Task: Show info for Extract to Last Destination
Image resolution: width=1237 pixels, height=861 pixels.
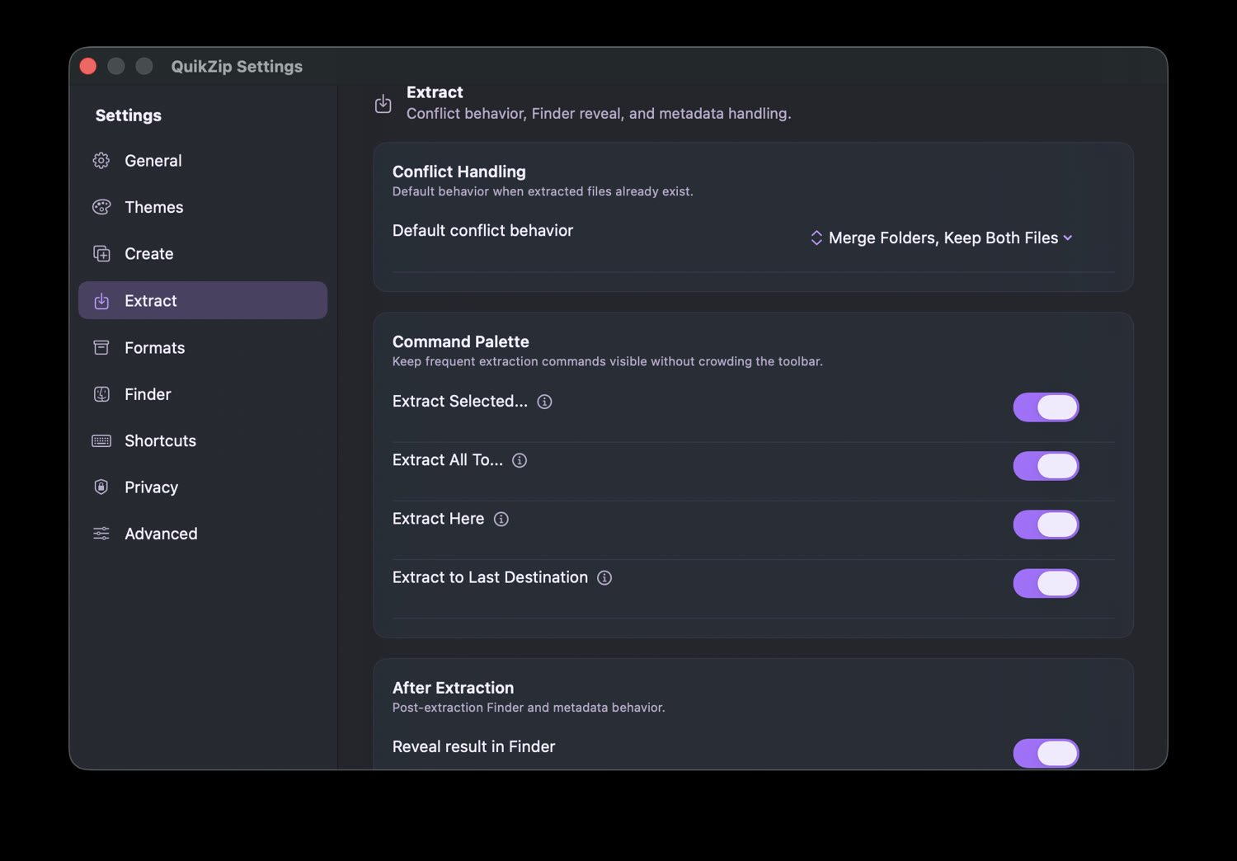Action: [604, 577]
